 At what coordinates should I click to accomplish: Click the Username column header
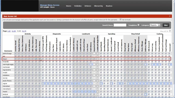pos(8,51)
